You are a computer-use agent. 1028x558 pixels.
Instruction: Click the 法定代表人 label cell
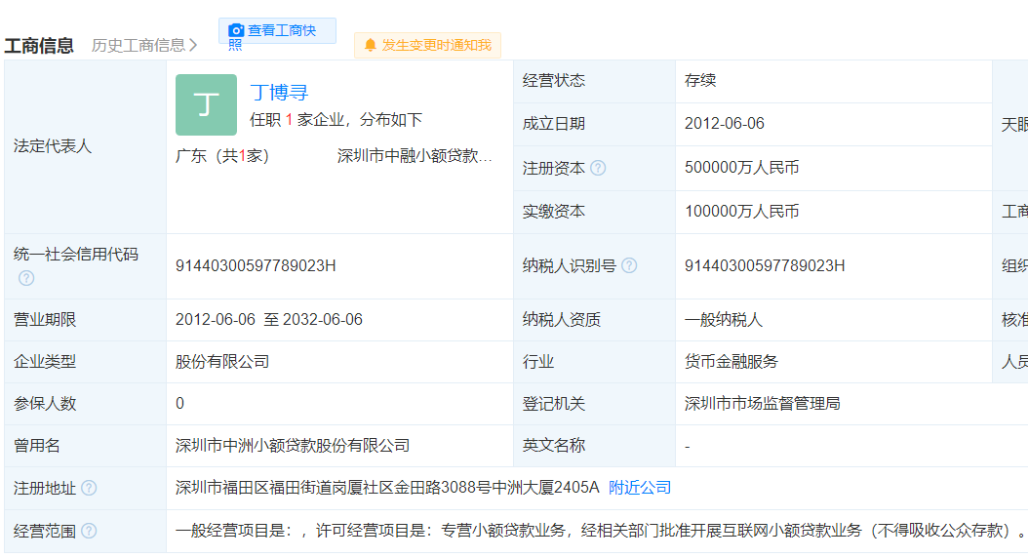point(85,147)
